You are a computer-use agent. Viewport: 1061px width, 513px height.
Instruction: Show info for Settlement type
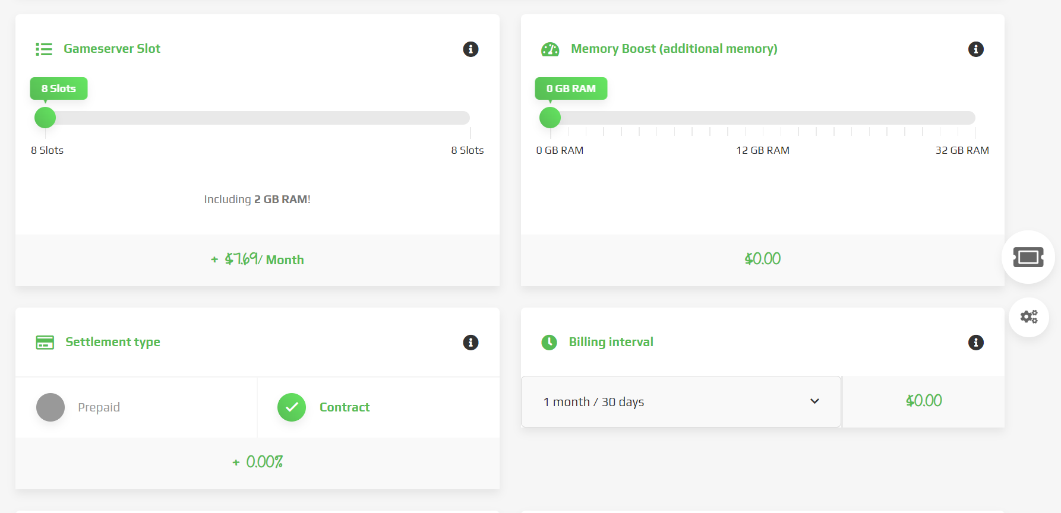point(470,343)
